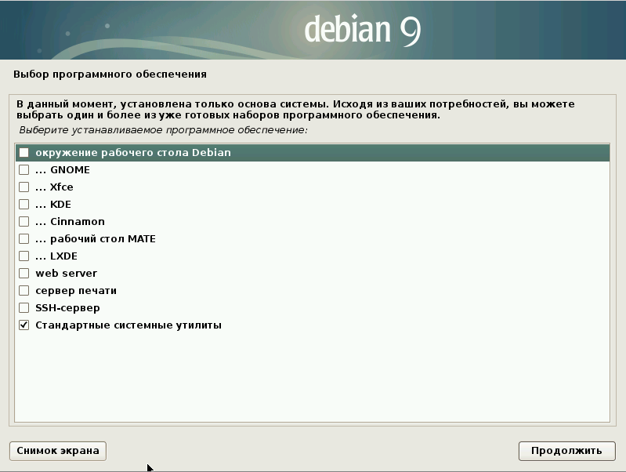626x472 pixels.
Task: Click the '... KDE' label text
Action: 53,204
